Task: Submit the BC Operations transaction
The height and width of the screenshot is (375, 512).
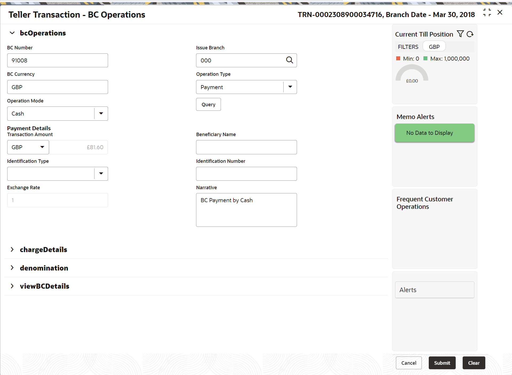Action: [442, 363]
